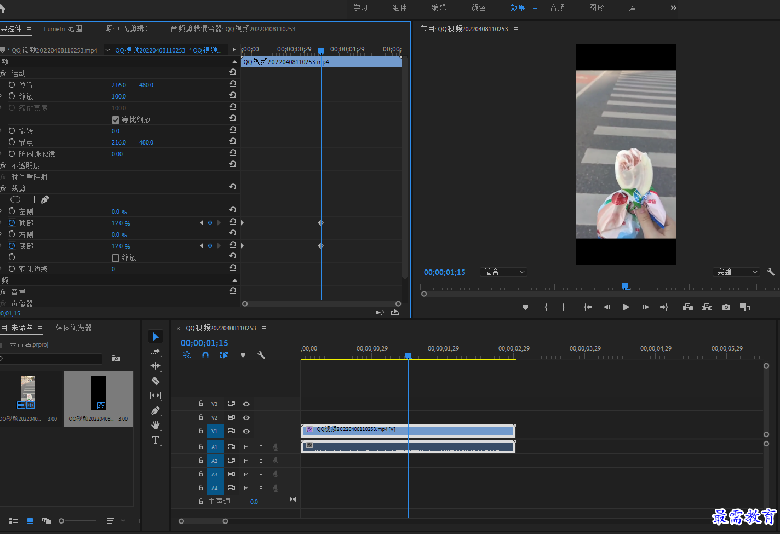
Task: Select the Ripple Edit tool
Action: pyautogui.click(x=156, y=366)
